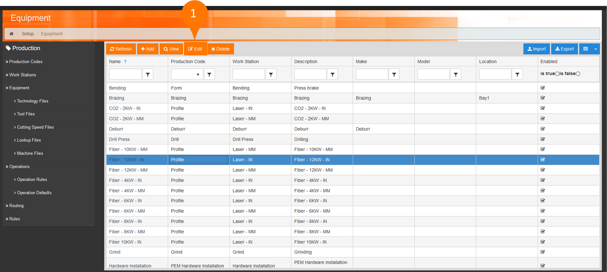Click the home icon in breadcrumb
The height and width of the screenshot is (272, 607).
coord(11,34)
